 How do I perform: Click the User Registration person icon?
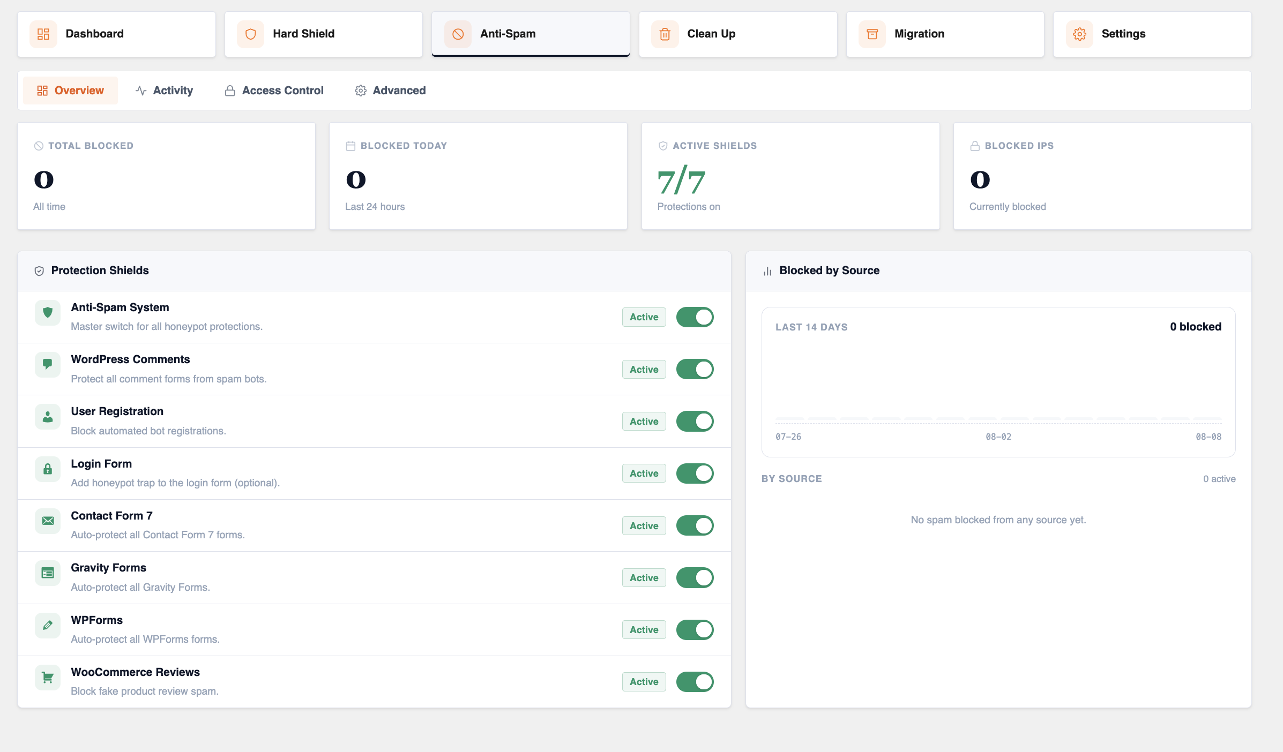coord(48,417)
